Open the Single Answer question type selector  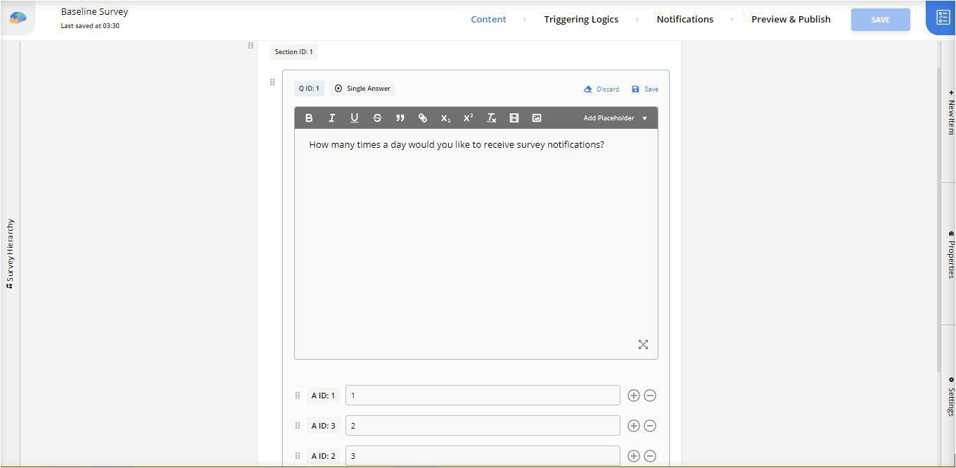(x=362, y=89)
